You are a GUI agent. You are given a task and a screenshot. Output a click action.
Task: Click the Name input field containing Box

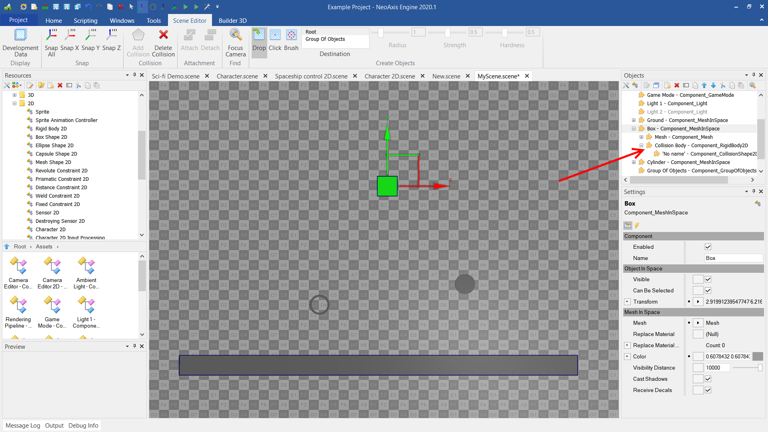point(733,258)
